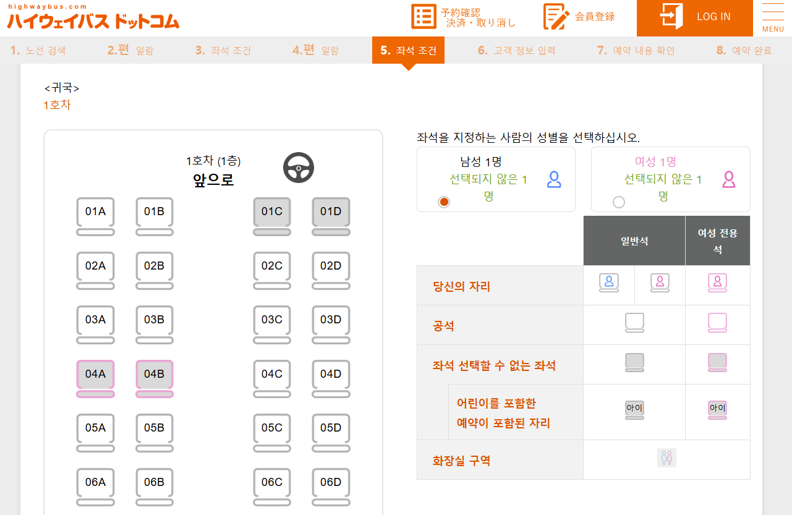Click the 화장실 구역 legend label
792x515 pixels.
461,461
